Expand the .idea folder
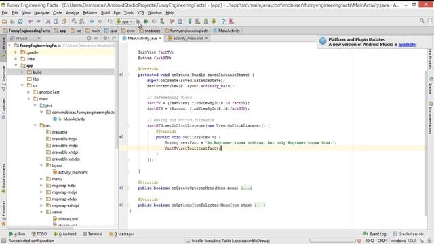Screen dimensions: 434x244 (16, 59)
